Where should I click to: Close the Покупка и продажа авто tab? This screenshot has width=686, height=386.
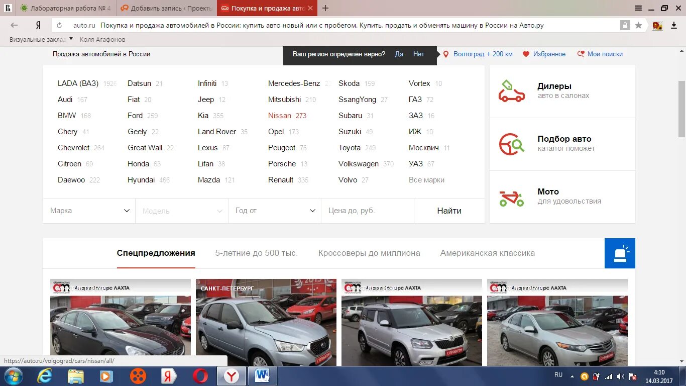[x=310, y=8]
